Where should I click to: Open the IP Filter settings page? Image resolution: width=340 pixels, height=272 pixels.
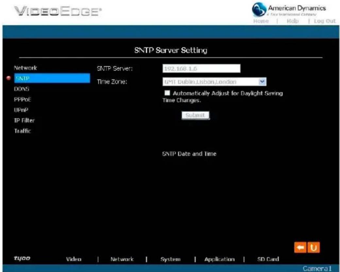[x=24, y=120]
